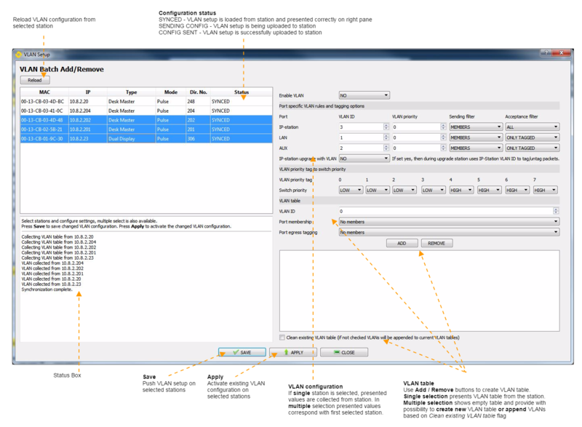Click the ADD button in VLAN table
Viewport: 582px width, 427px height.
402,243
